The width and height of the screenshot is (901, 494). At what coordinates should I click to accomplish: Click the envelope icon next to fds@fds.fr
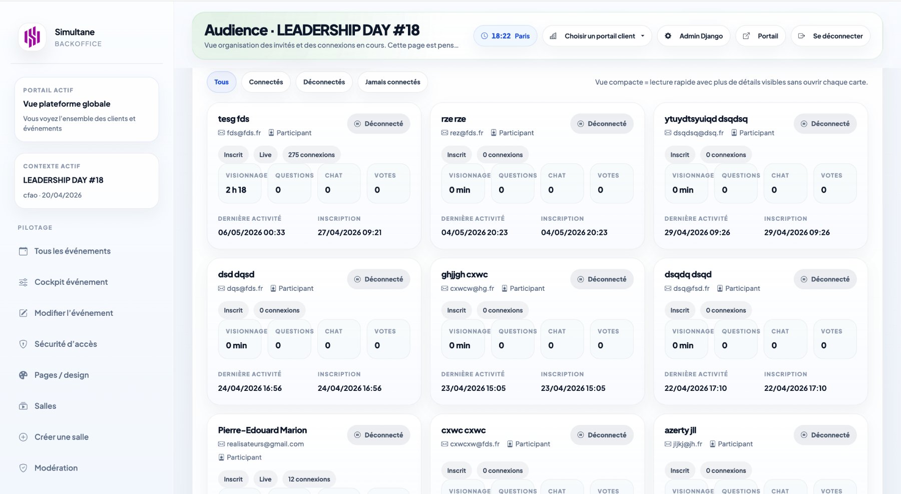tap(221, 133)
